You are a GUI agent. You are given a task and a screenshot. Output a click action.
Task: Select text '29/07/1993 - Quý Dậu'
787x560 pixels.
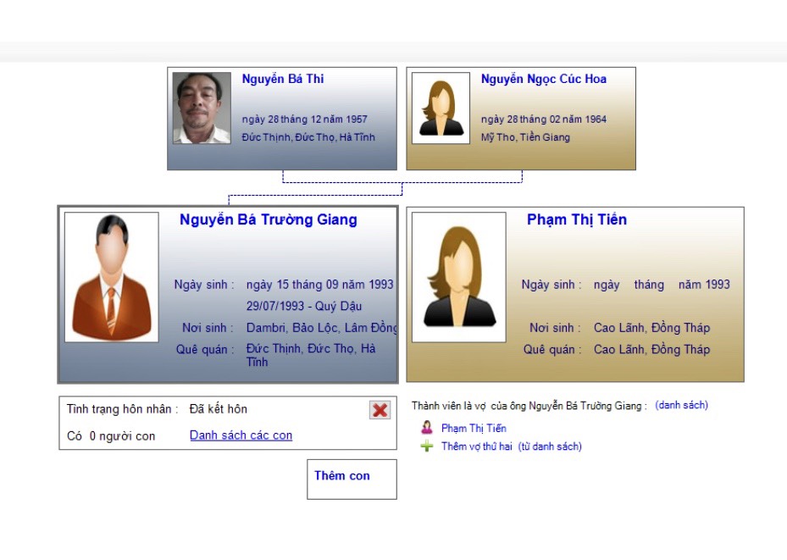(x=303, y=306)
